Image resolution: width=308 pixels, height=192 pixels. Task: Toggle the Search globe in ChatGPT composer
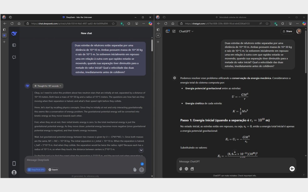click(x=187, y=169)
